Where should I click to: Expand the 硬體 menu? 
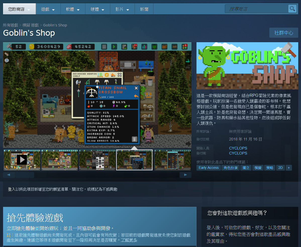click(x=97, y=9)
